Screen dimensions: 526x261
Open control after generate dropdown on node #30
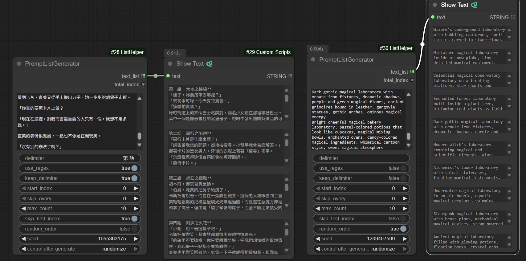[361, 249]
